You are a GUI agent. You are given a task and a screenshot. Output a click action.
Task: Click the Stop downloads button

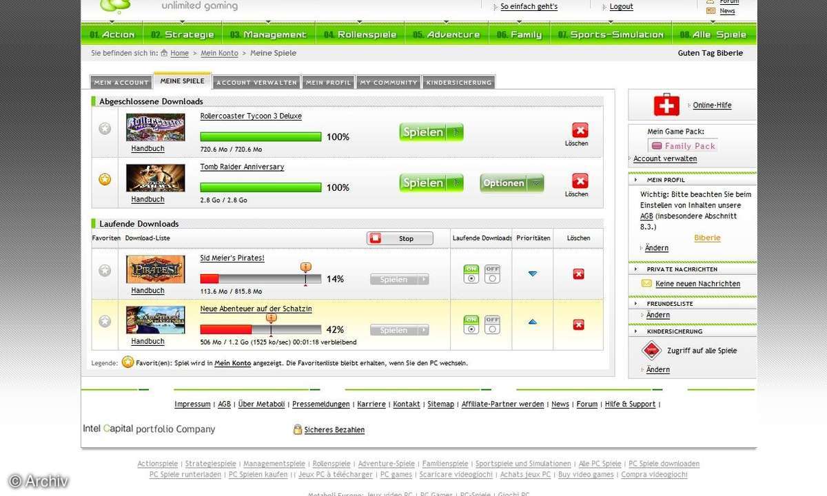pyautogui.click(x=400, y=238)
